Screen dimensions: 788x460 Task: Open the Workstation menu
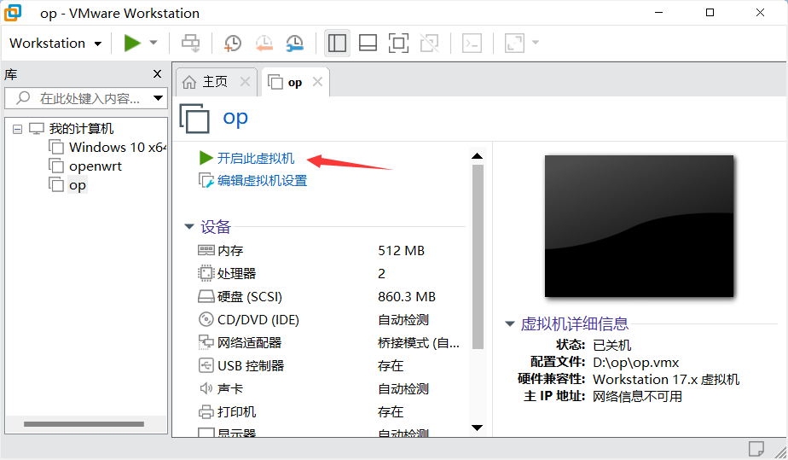(55, 44)
